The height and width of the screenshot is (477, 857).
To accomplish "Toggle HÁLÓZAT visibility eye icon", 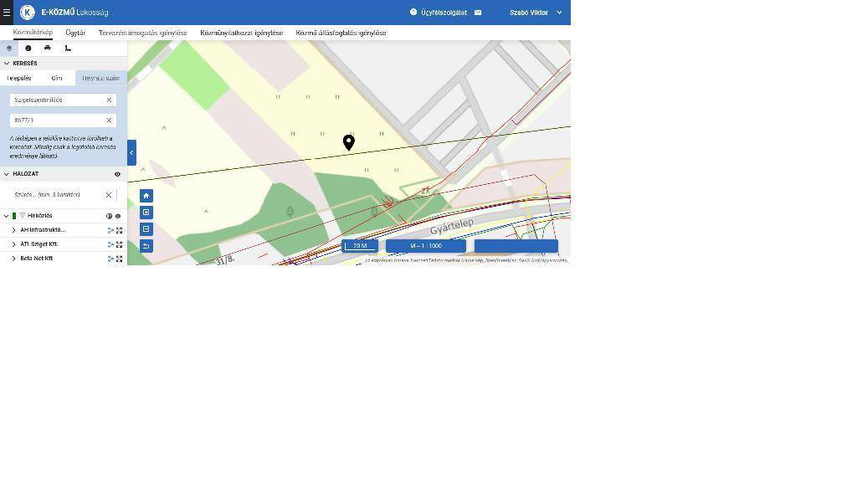I will coord(117,174).
